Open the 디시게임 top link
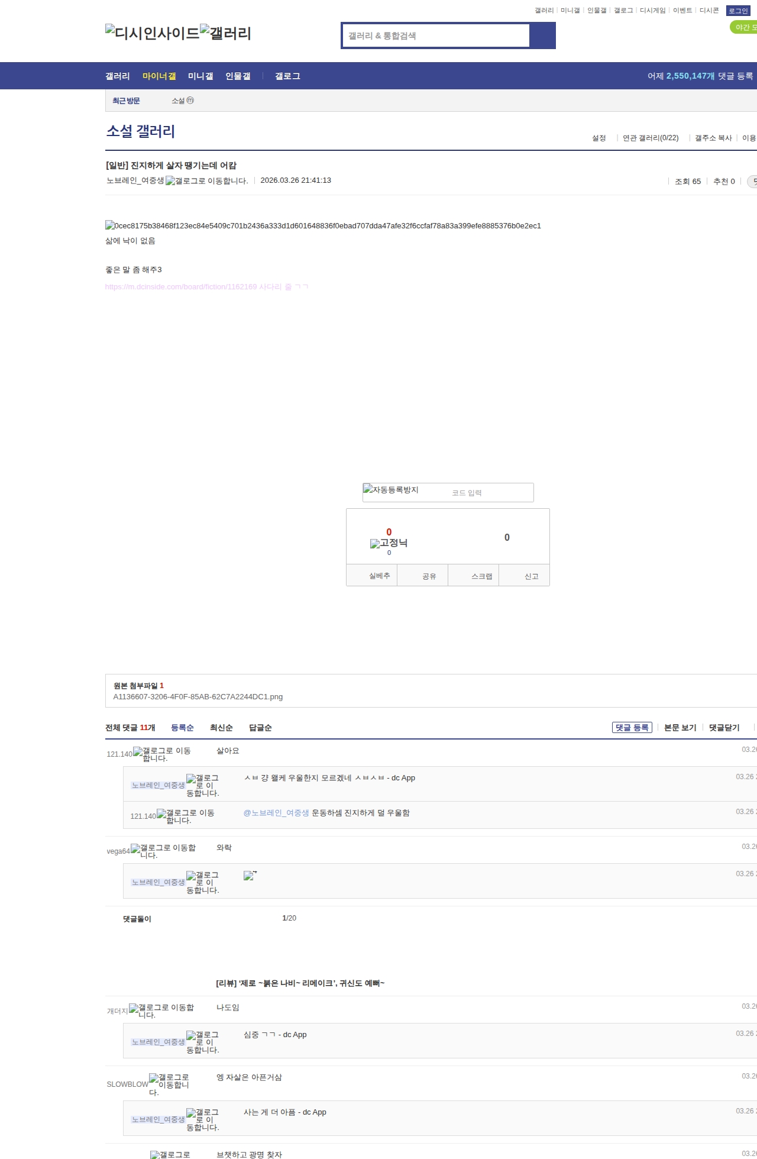Image resolution: width=757 pixels, height=1159 pixels. coord(653,11)
